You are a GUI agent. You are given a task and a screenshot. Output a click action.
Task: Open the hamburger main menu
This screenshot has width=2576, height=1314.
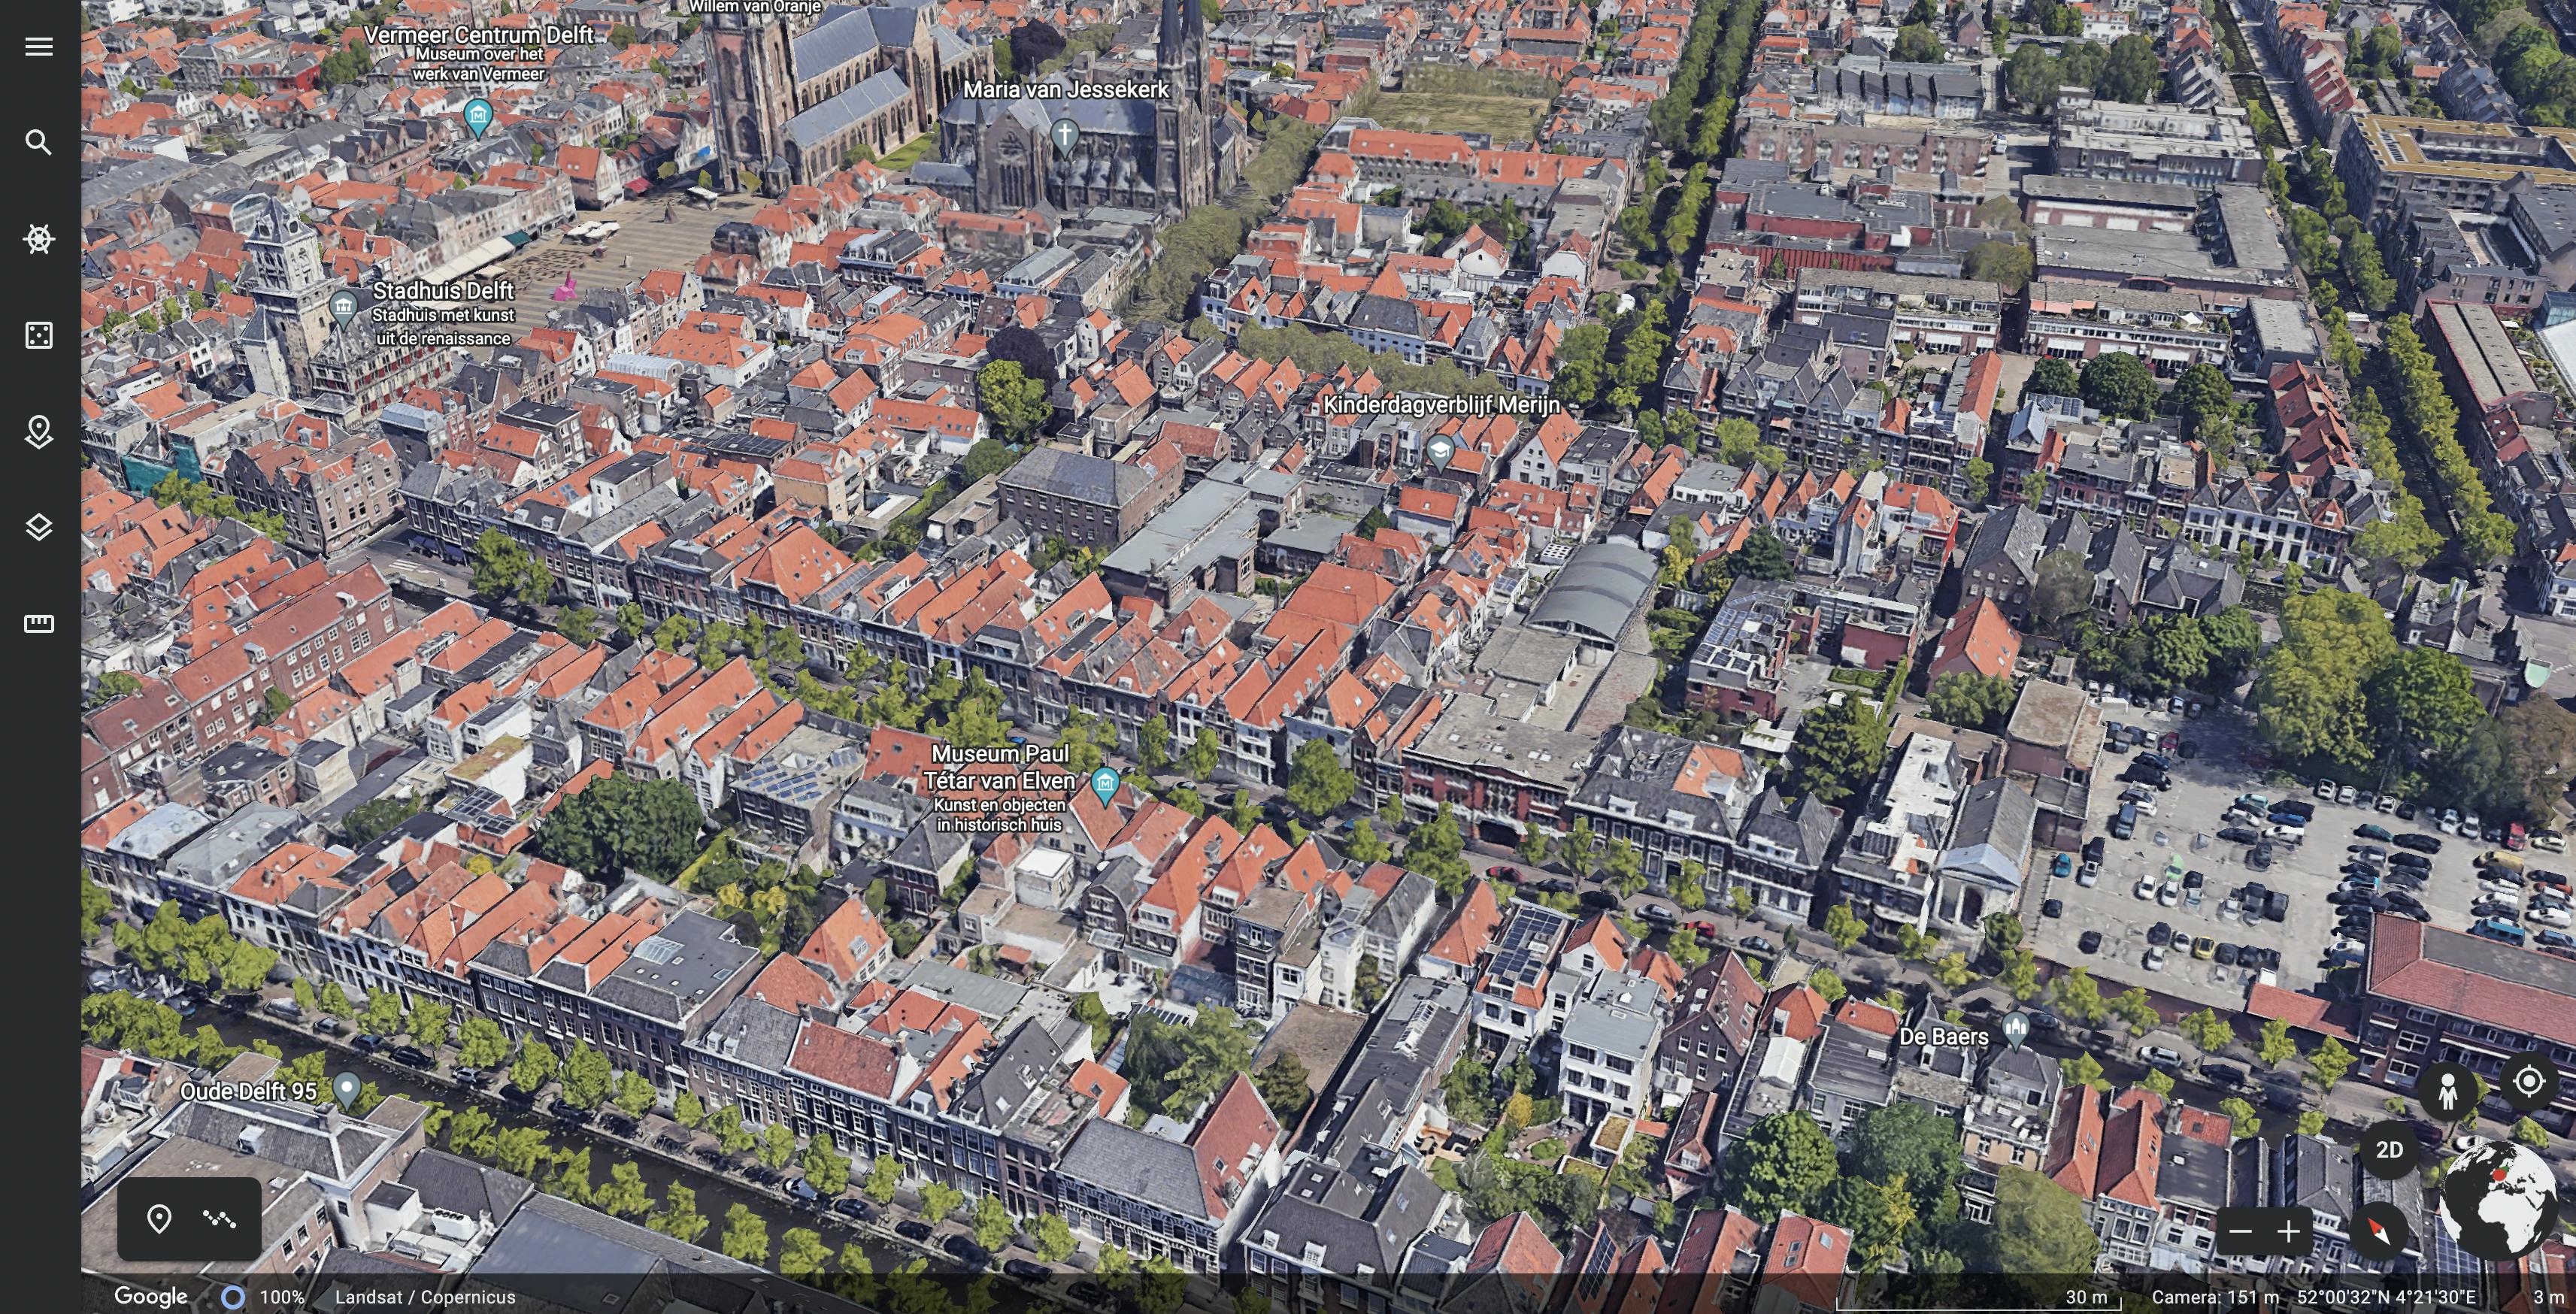[x=39, y=47]
